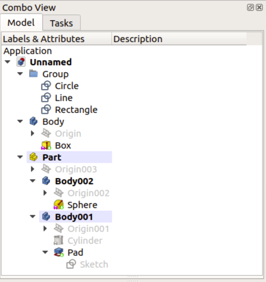The image size is (266, 282).
Task: Collapse the Group node
Action: 20,74
